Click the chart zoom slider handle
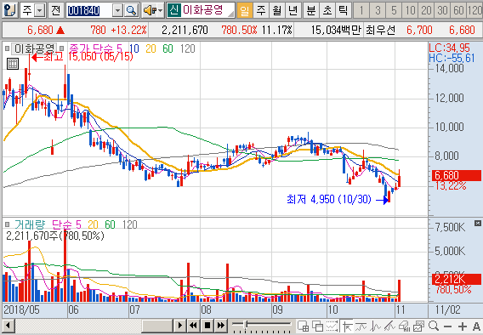This screenshot has height=335, width=483. point(246,324)
